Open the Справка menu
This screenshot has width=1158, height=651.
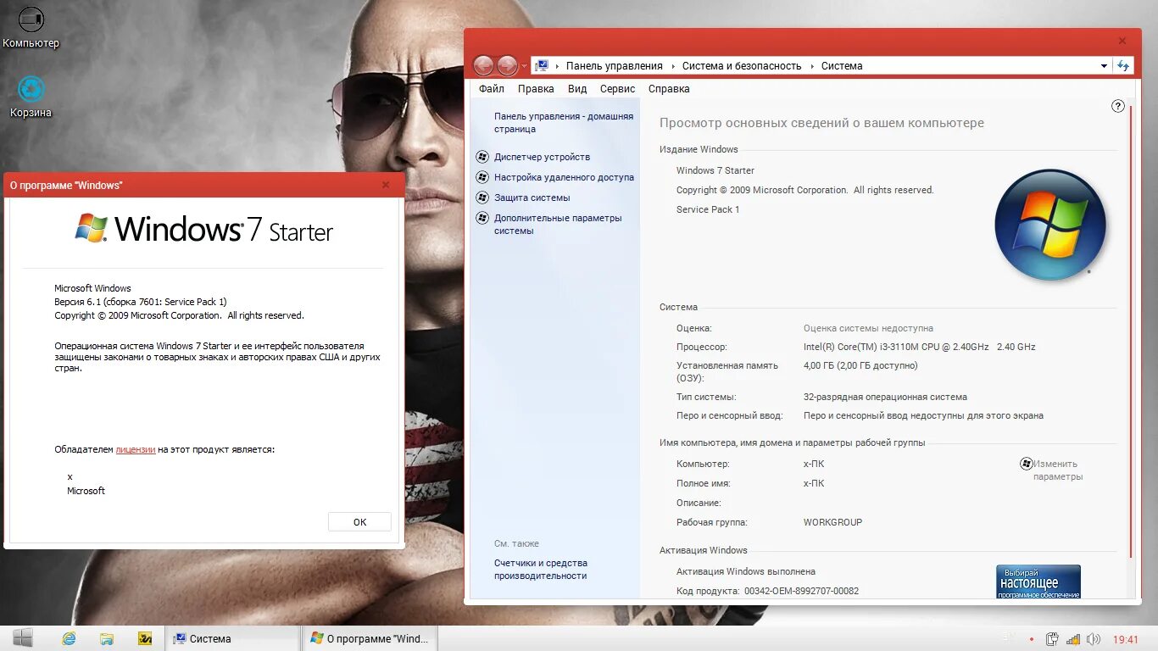[x=669, y=89]
